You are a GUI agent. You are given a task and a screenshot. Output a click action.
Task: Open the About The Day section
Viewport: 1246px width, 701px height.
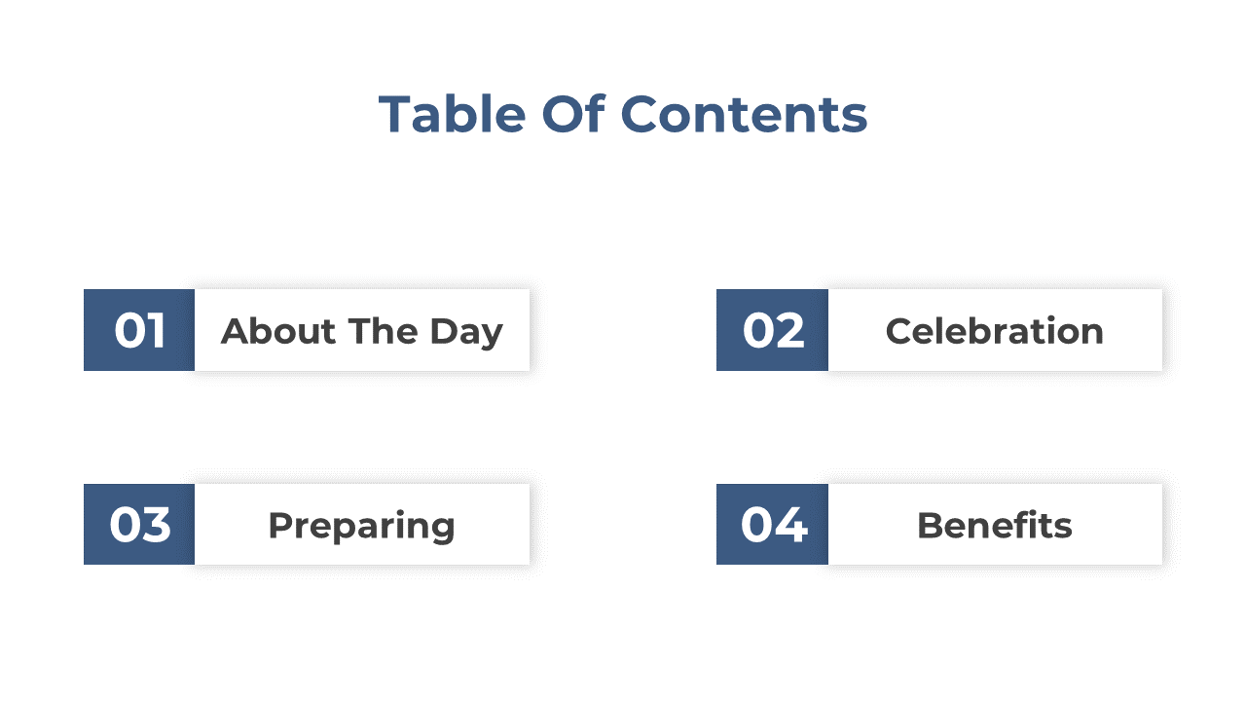coord(362,330)
